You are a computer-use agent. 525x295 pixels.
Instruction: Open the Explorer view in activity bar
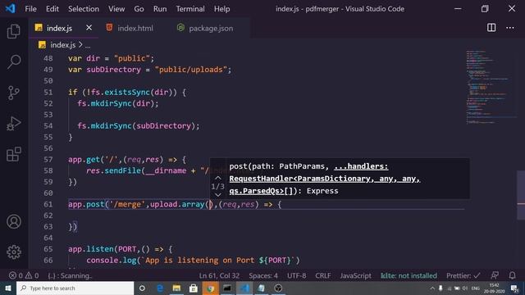[14, 31]
